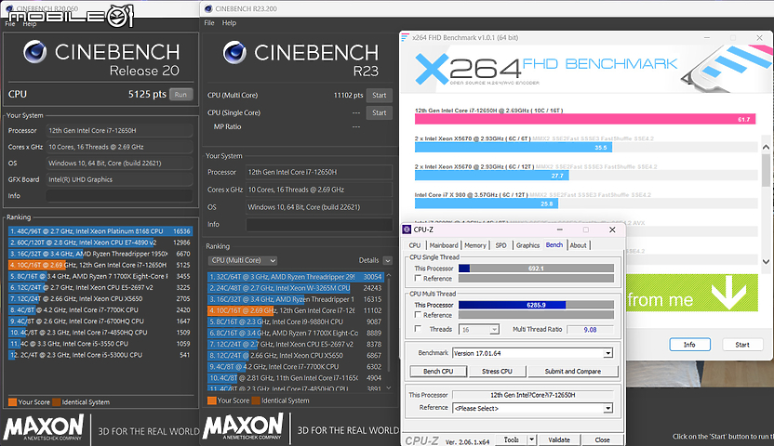Open the Reference Please Select dropdown
This screenshot has width=774, height=446.
(x=608, y=408)
